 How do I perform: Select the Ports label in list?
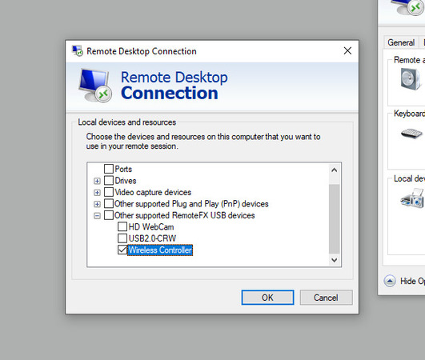pos(123,169)
